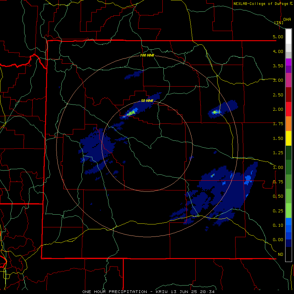Click the 100 NMI range ring label
This screenshot has width=294, height=294.
point(147,55)
